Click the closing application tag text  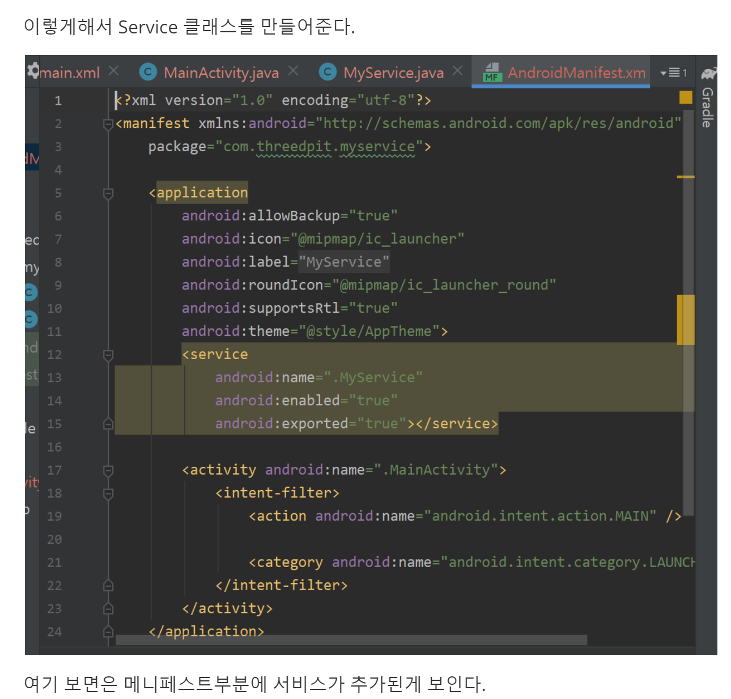coord(206,632)
